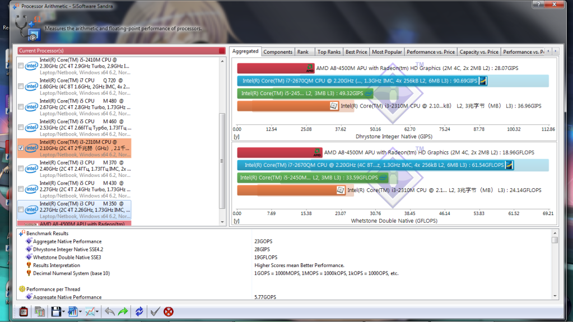Click the Intel logo of Core i7 Q 720 entry
The height and width of the screenshot is (322, 573).
click(x=31, y=86)
